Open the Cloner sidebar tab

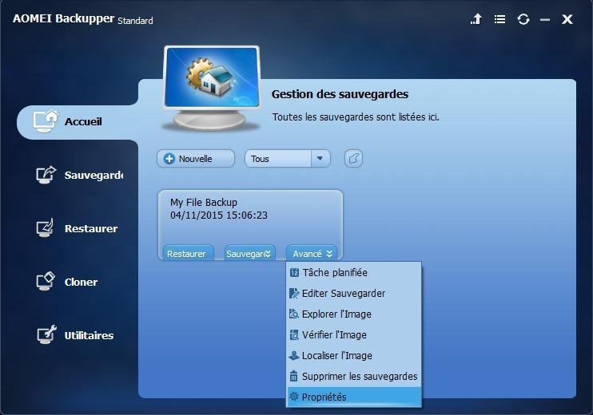(x=67, y=282)
